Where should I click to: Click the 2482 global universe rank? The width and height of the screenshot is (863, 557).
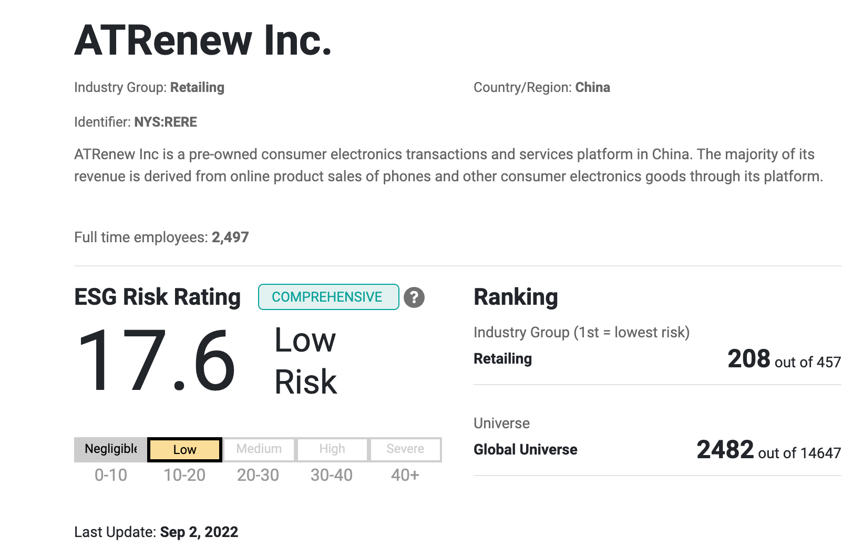[725, 450]
